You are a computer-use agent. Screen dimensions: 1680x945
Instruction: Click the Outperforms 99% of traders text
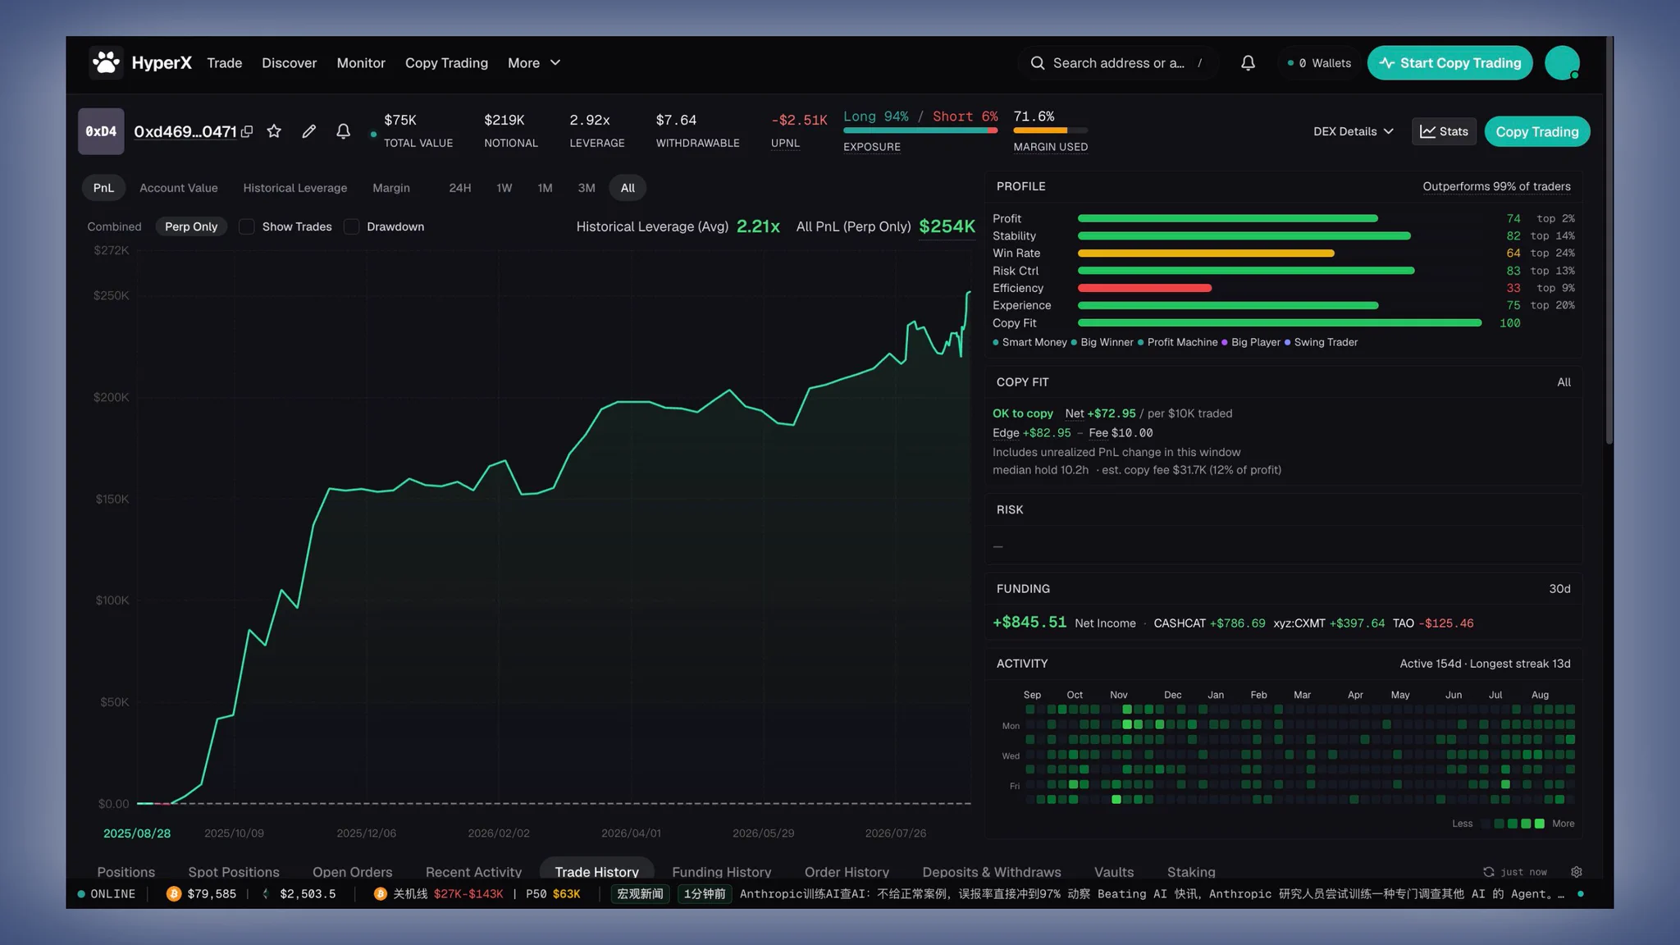pos(1496,187)
